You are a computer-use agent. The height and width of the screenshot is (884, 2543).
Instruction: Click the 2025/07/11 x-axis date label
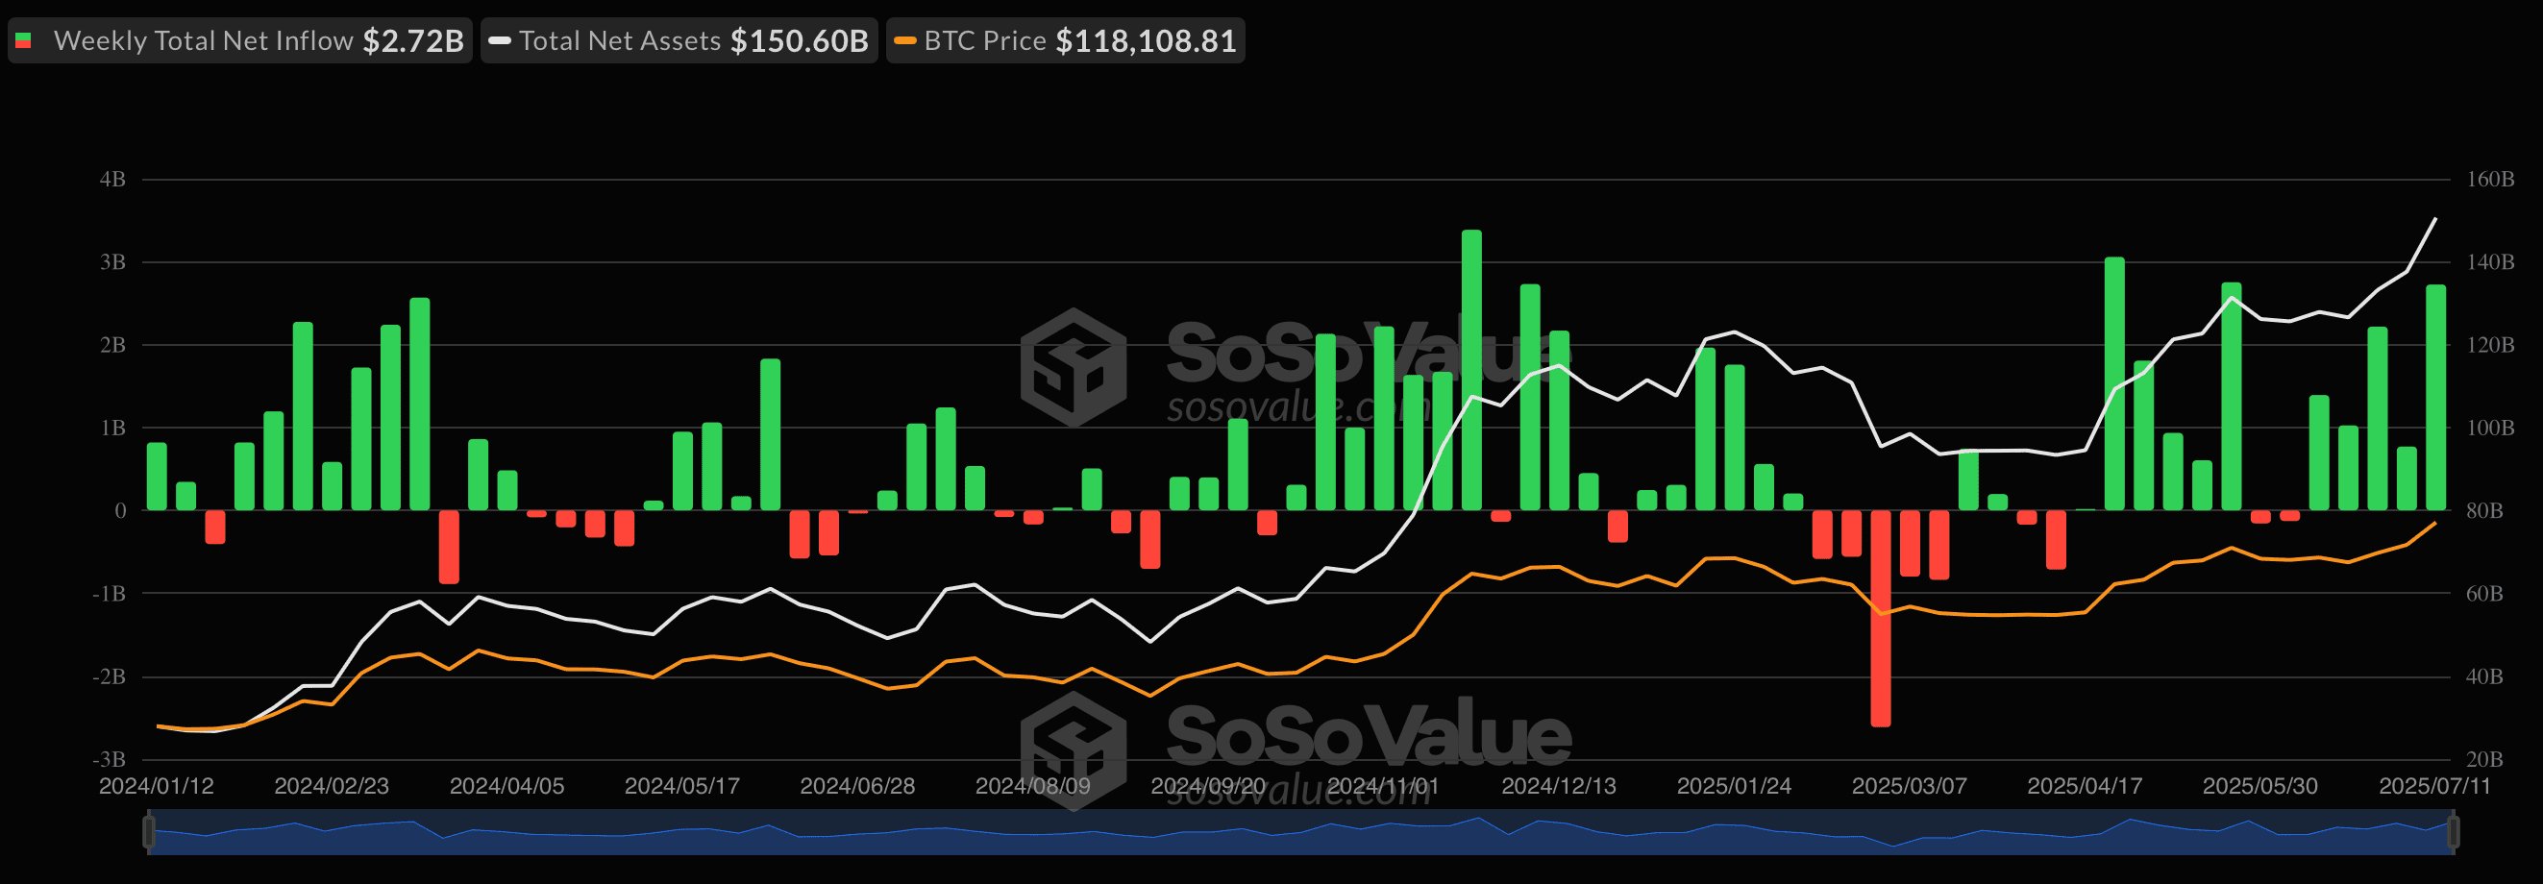click(x=2434, y=786)
